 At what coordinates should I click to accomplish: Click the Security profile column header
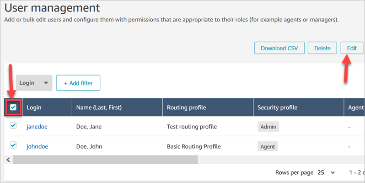click(278, 108)
